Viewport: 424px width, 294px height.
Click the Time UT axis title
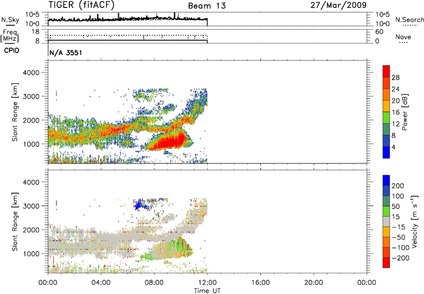click(x=207, y=290)
